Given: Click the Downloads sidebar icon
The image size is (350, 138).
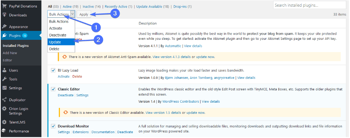Looking at the screenshot, I should pyautogui.click(x=4, y=15).
